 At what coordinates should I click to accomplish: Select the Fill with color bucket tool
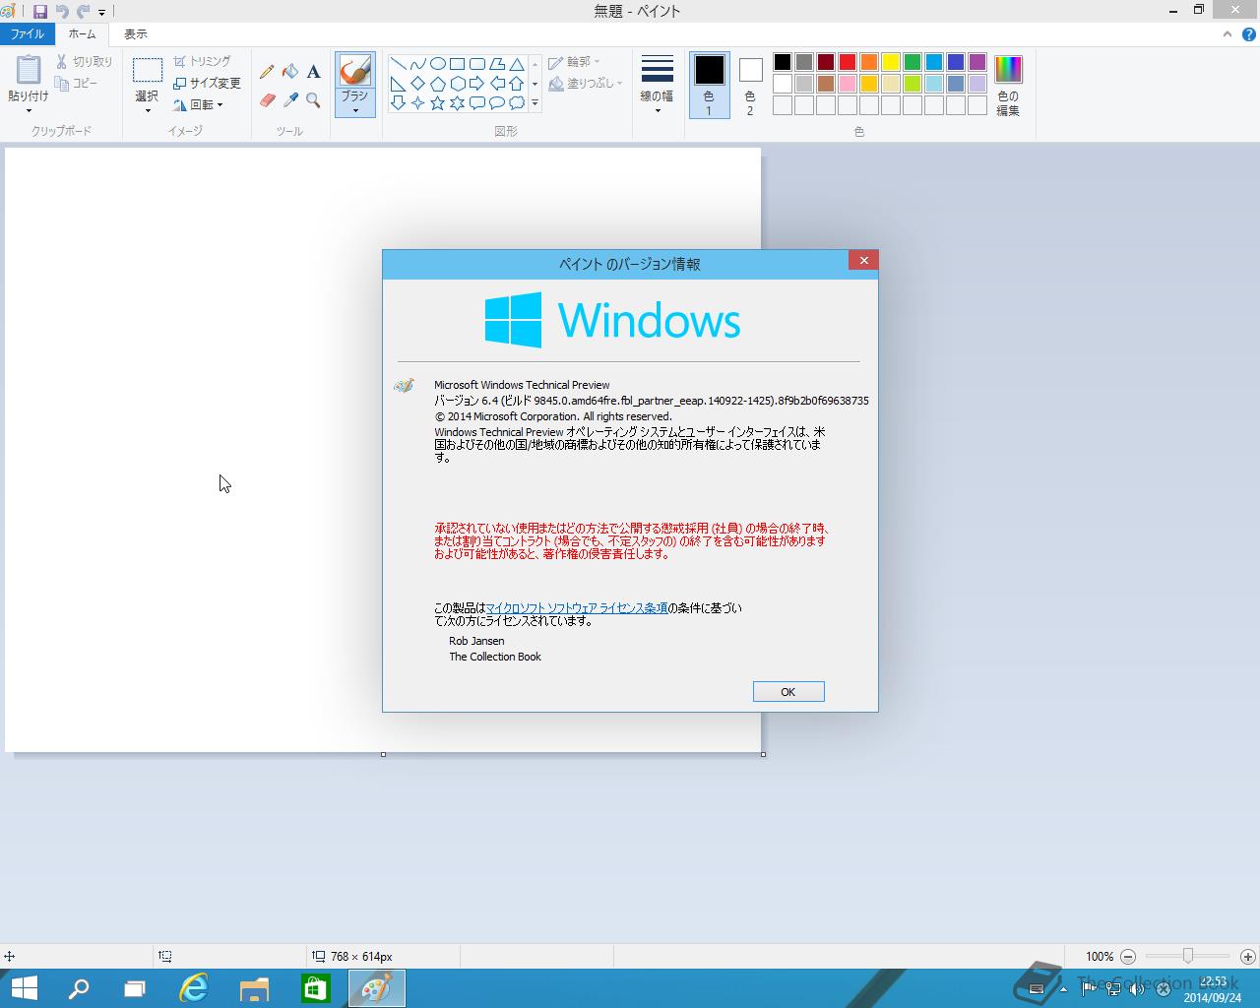pyautogui.click(x=290, y=72)
